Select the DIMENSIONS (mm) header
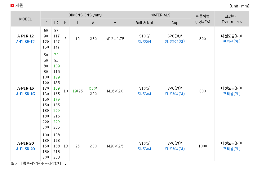This screenshot has width=257, height=174. click(85, 15)
